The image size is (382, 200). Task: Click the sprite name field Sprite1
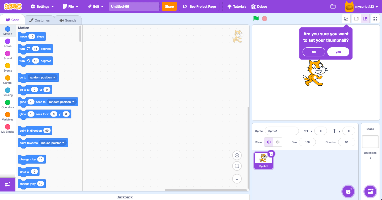(282, 131)
